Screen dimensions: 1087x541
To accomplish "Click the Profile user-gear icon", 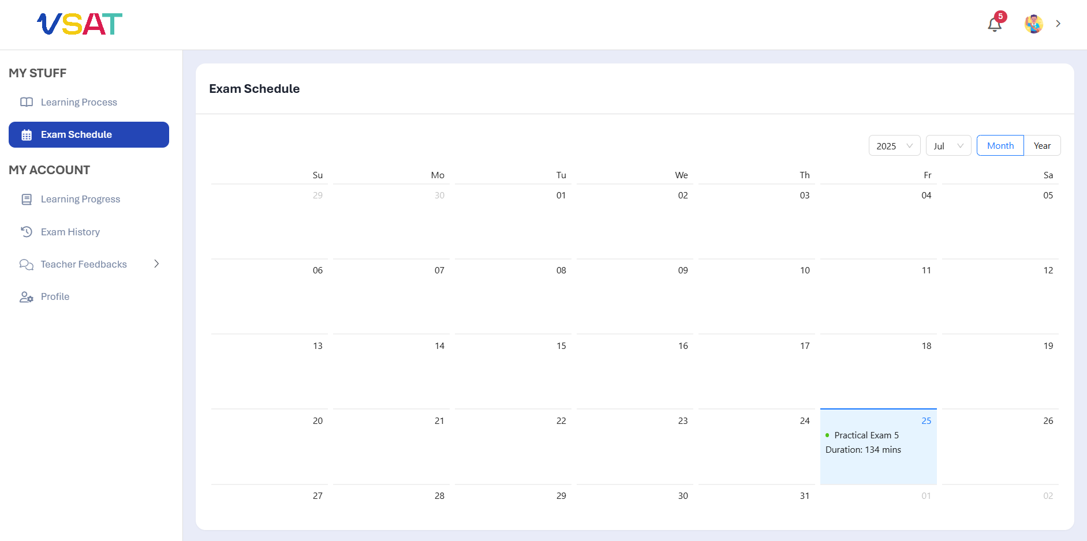I will 27,297.
